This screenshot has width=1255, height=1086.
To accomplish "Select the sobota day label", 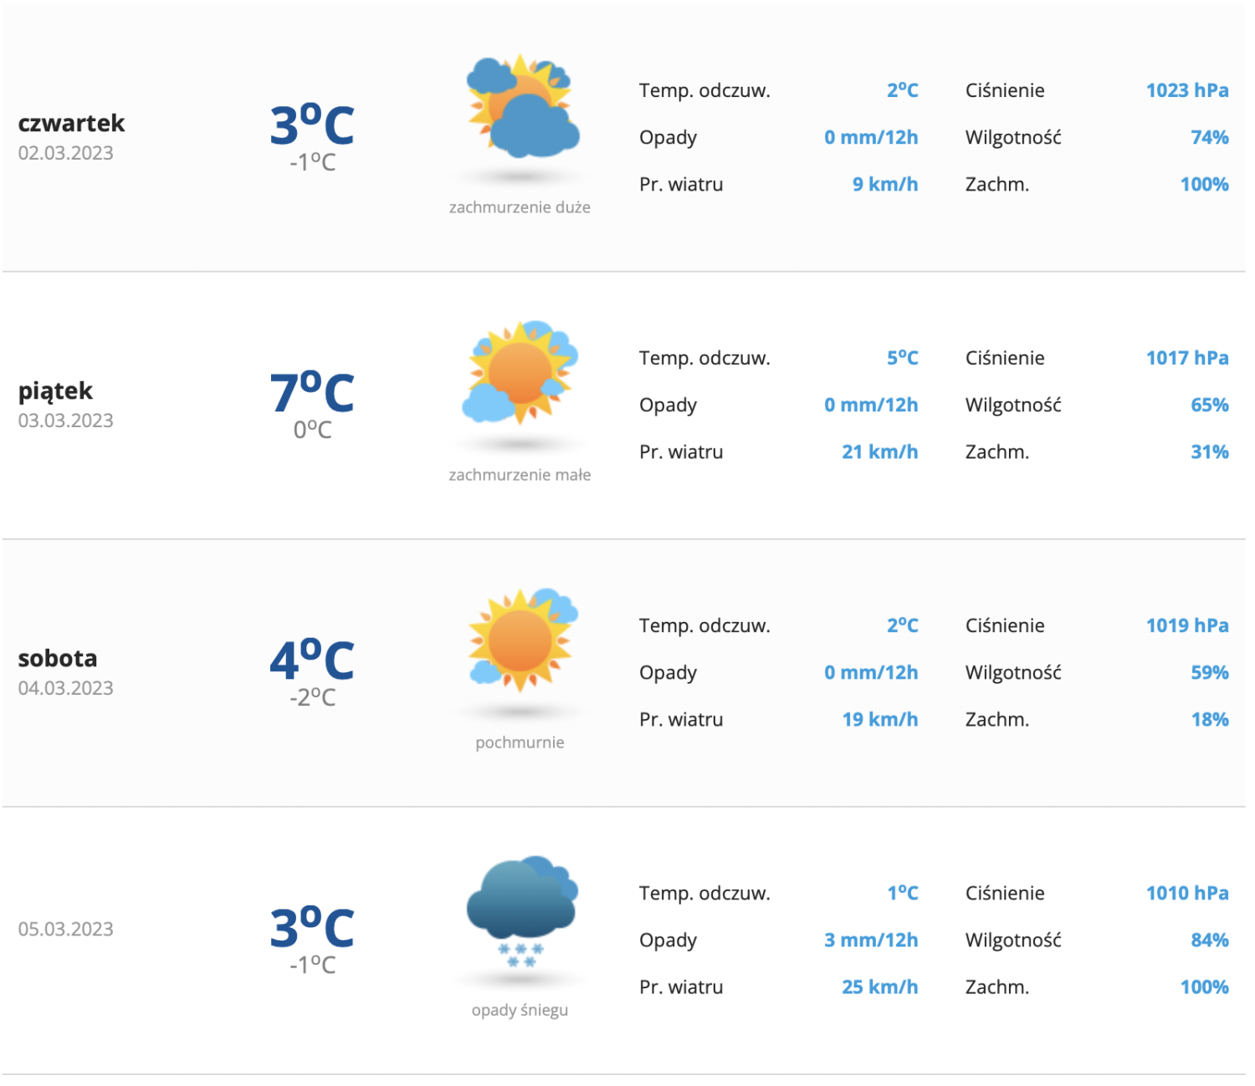I will click(x=58, y=658).
